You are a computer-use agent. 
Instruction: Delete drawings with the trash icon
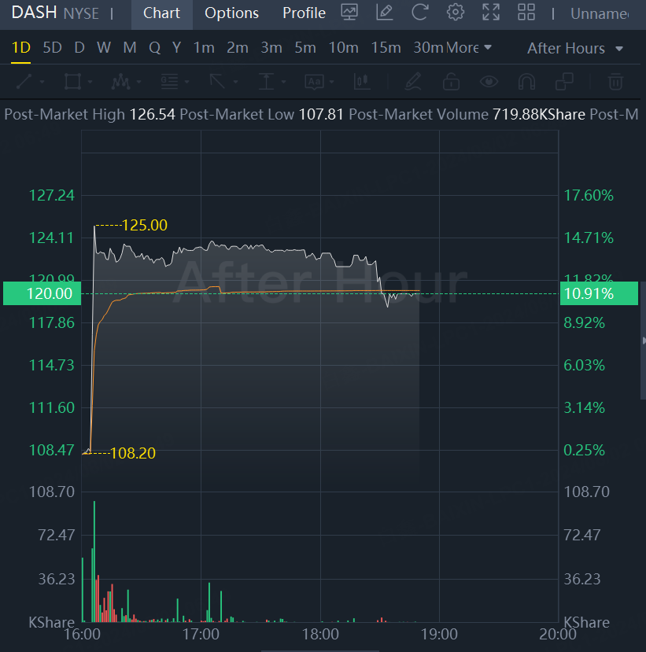point(615,82)
